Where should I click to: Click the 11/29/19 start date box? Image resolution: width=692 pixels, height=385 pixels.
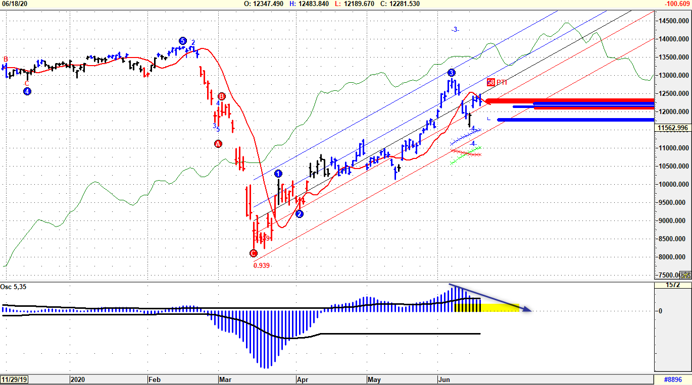tap(14, 379)
